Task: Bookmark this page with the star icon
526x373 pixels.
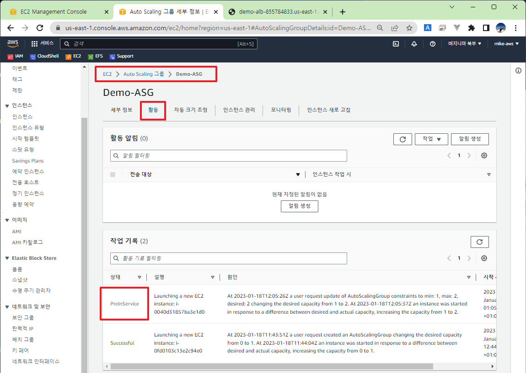Action: (x=409, y=28)
